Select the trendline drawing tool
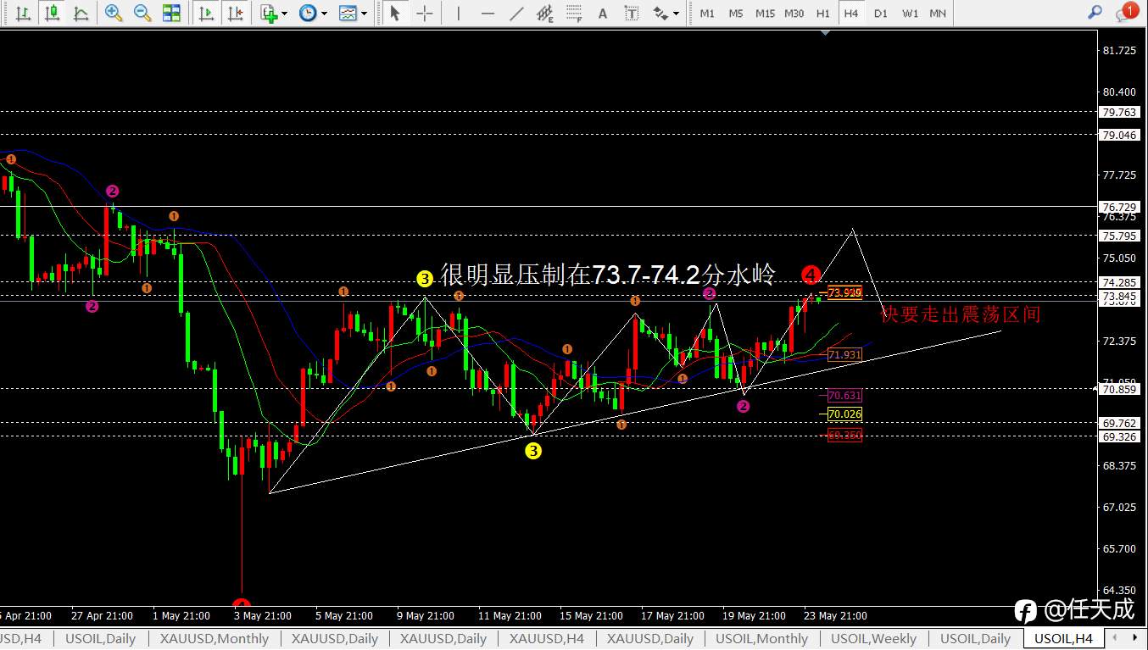1148x650 pixels. point(516,13)
